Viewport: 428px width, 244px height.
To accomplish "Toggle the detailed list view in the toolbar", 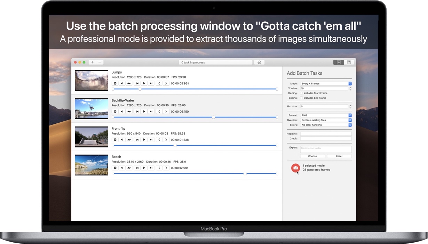I will pos(348,62).
